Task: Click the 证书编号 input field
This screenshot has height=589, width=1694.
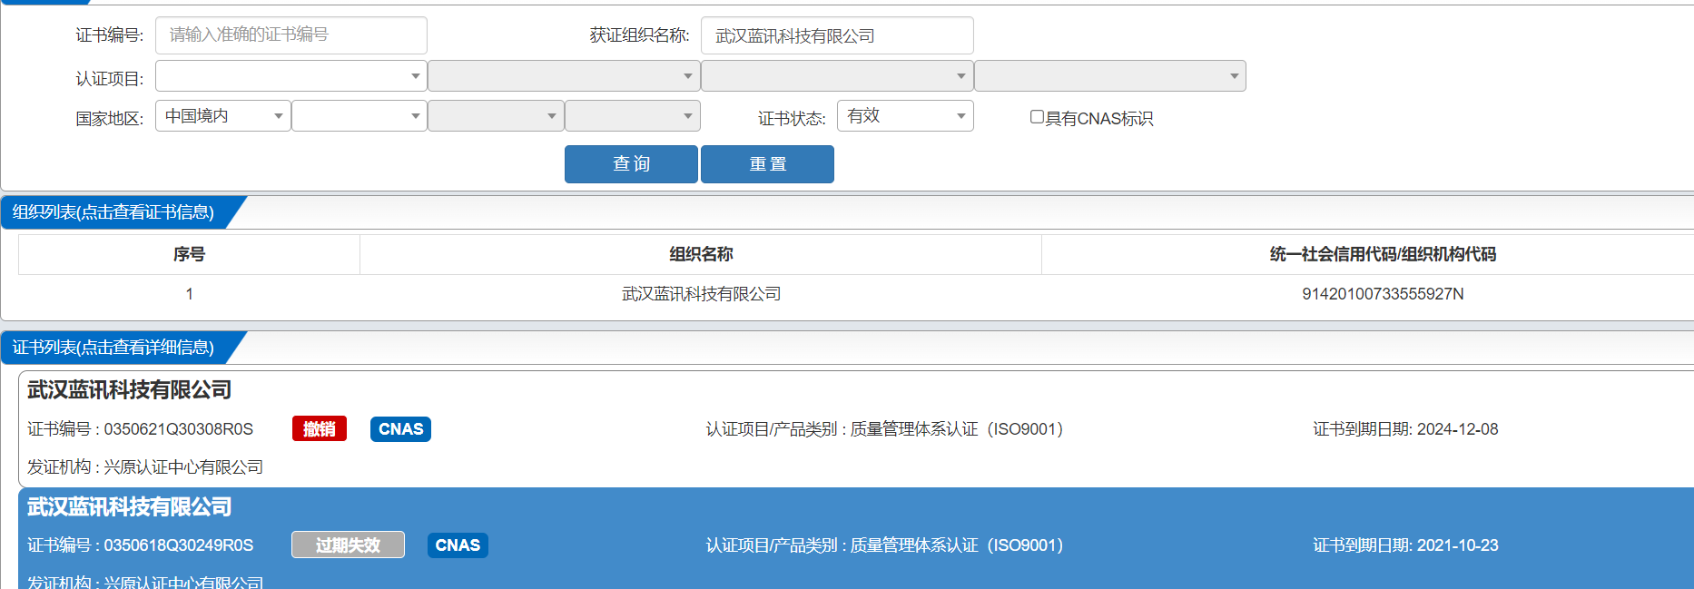Action: click(291, 35)
